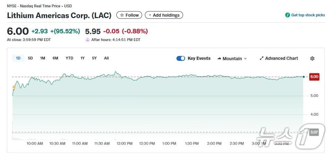330x154 pixels.
Task: Click the star icon on Follow
Action: (x=122, y=15)
